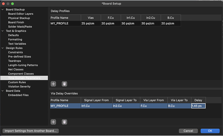Go to Custom Rules settings
This screenshot has height=136, width=223.
(x=17, y=82)
